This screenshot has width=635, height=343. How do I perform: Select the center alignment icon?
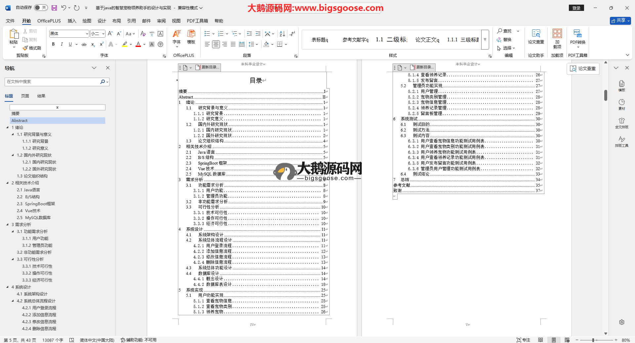tap(216, 44)
